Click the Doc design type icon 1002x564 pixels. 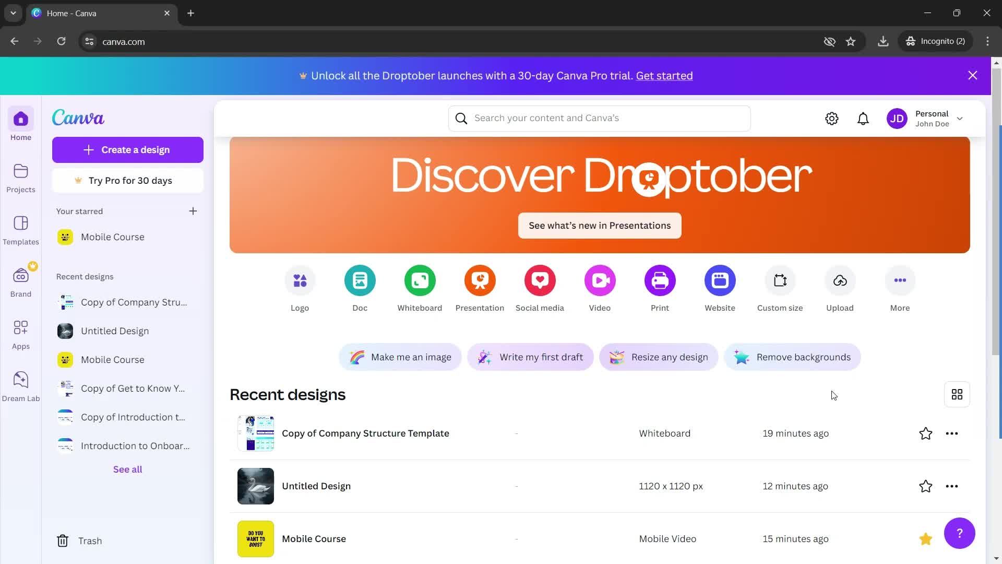[360, 281]
